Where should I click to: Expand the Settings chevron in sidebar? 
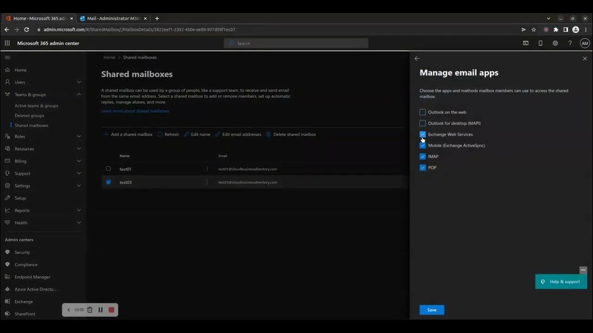pyautogui.click(x=79, y=185)
